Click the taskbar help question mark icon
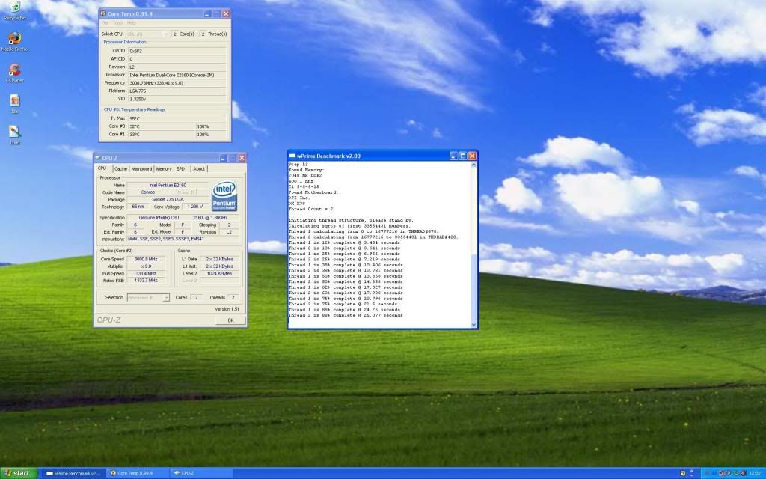 click(683, 473)
